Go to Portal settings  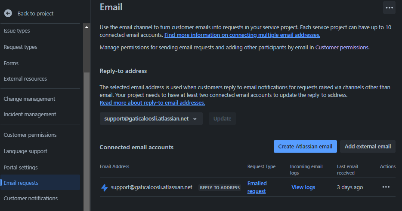(21, 167)
